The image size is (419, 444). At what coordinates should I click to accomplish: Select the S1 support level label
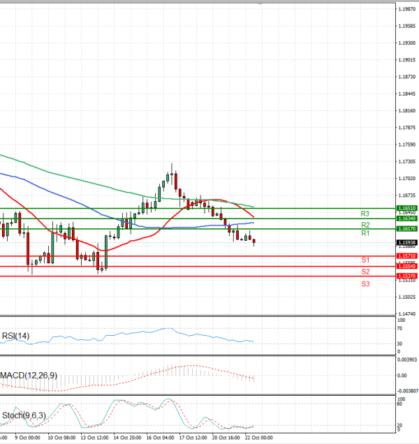[365, 260]
